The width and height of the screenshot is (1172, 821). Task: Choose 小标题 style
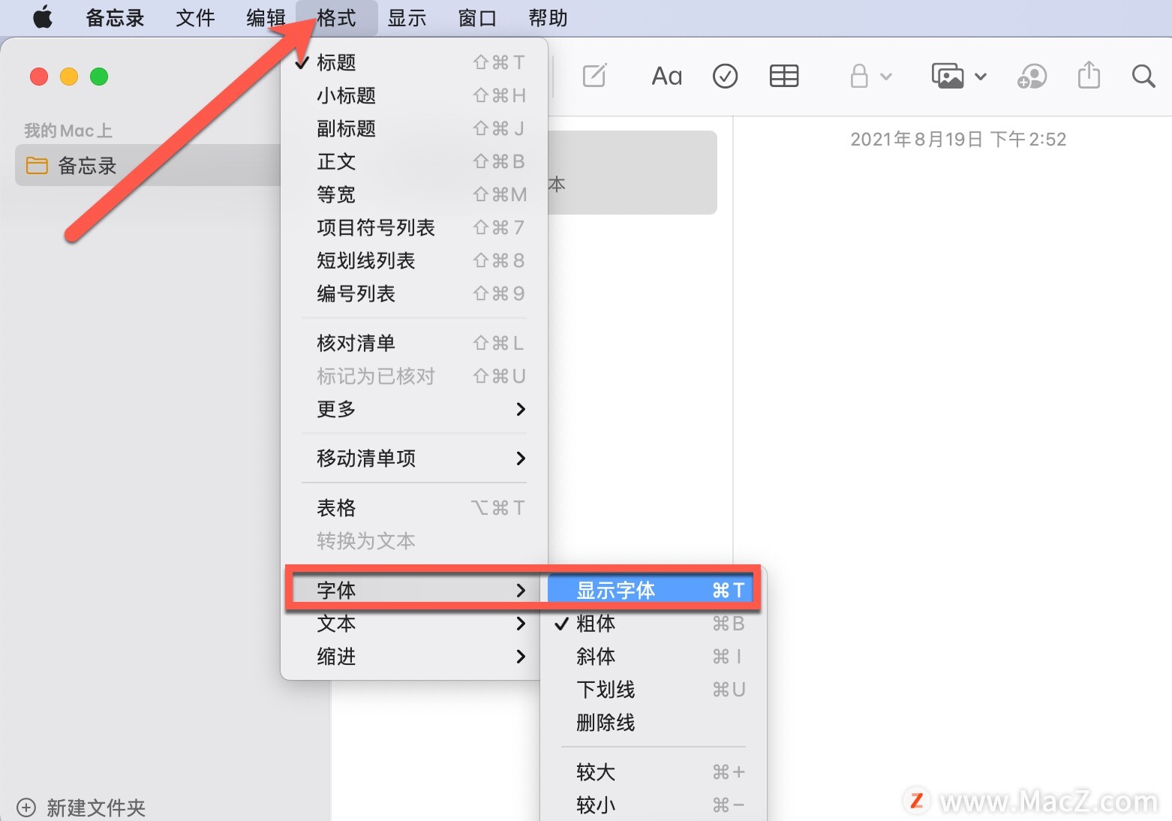tap(414, 95)
